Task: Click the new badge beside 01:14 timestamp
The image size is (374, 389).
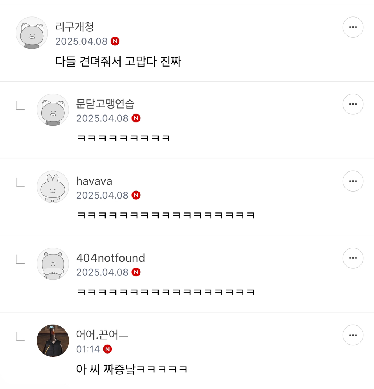Action: pos(107,349)
